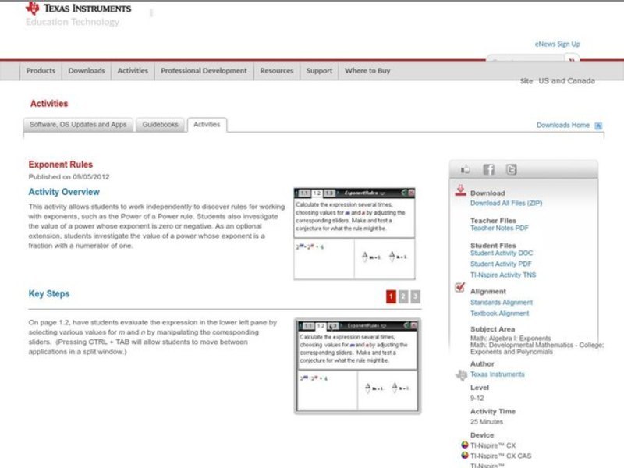Click the Texas Instruments logo at top left
The image size is (624, 468).
click(78, 9)
